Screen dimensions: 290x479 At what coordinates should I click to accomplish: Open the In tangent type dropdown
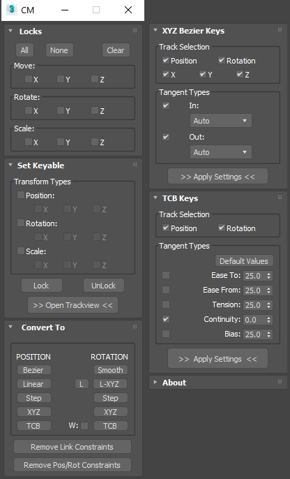(x=221, y=121)
